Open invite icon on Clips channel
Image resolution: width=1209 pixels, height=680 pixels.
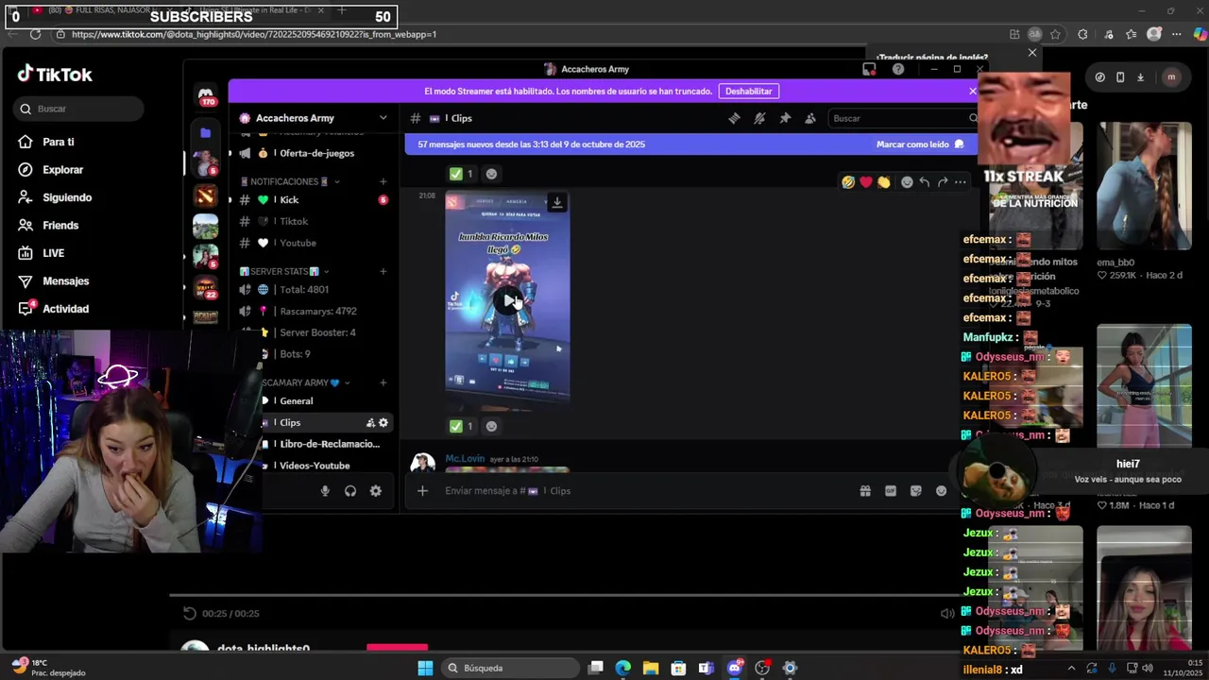pyautogui.click(x=370, y=423)
